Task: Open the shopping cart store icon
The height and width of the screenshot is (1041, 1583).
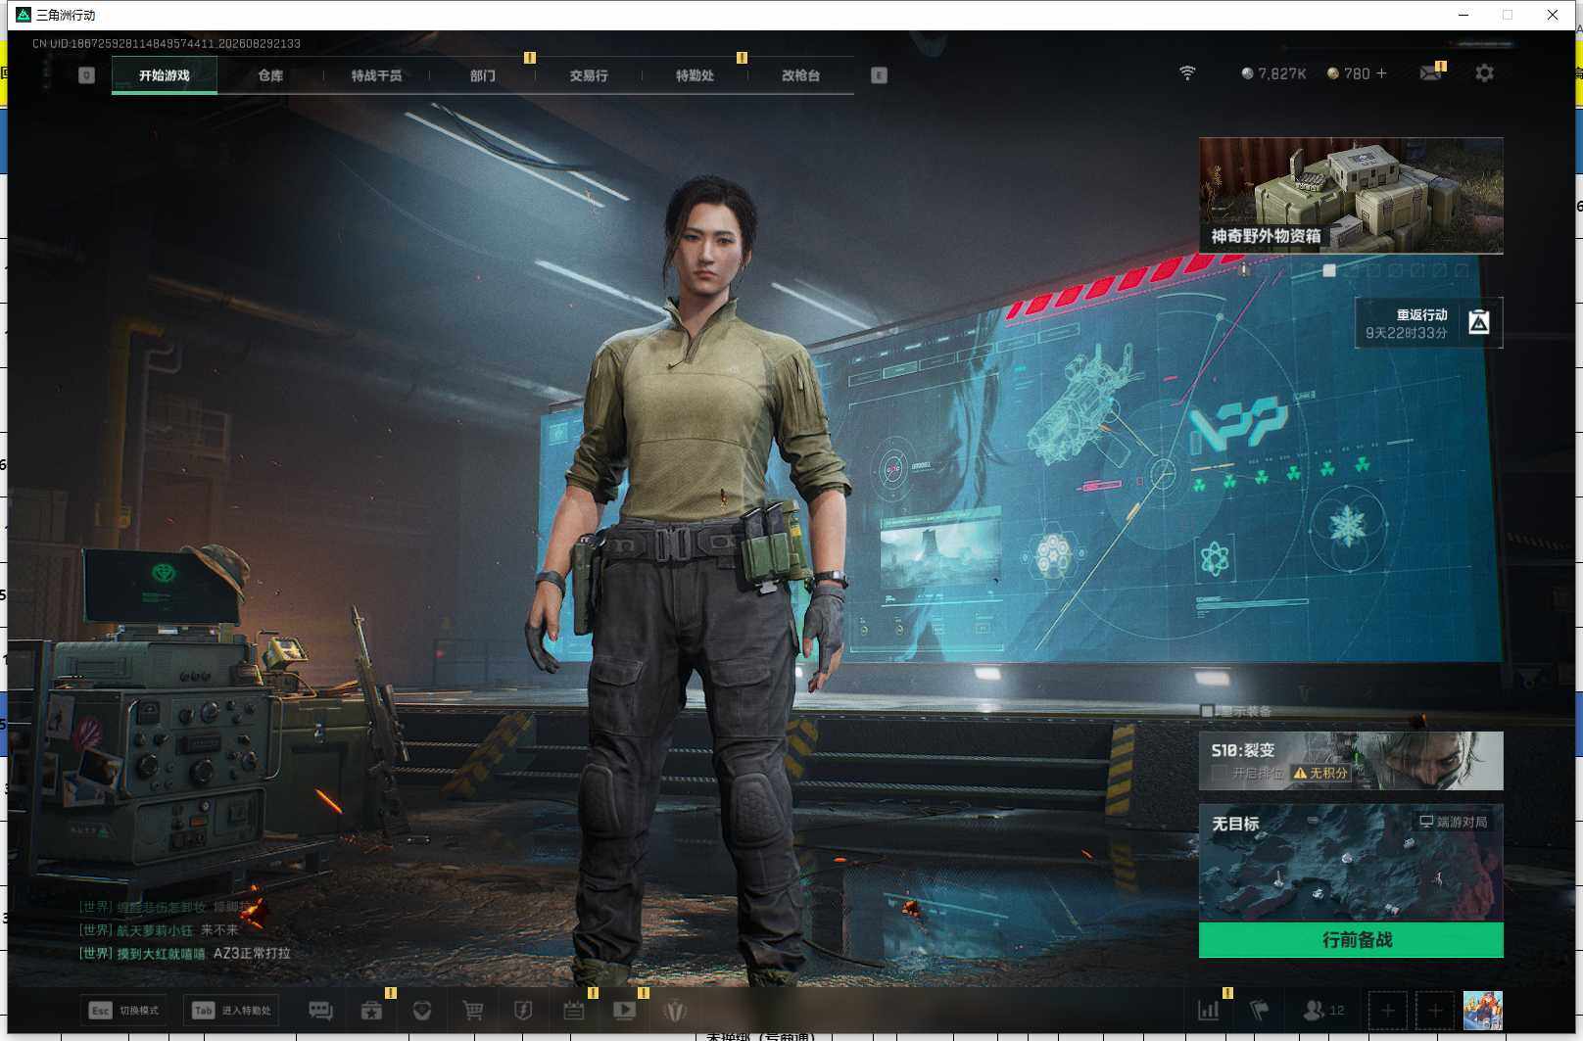Action: tap(473, 1011)
